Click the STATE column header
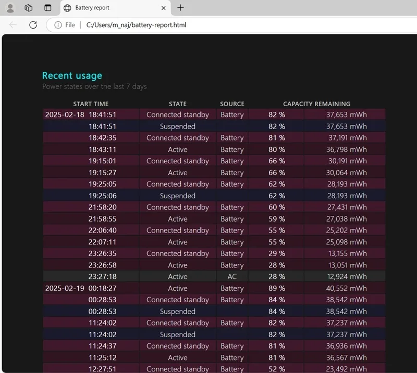 [178, 104]
